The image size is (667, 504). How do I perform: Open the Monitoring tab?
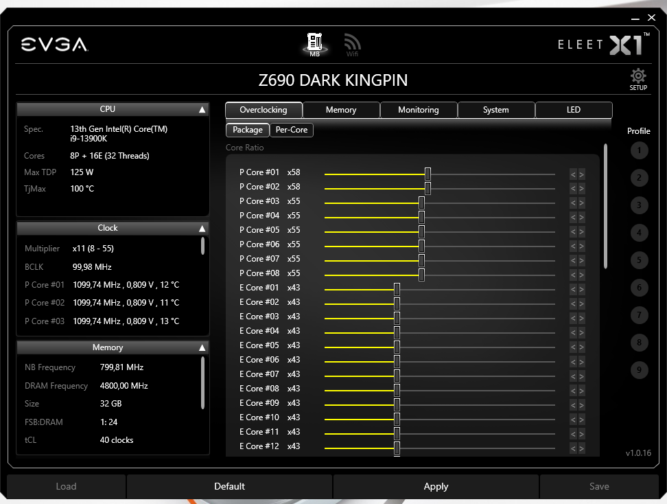pyautogui.click(x=419, y=109)
